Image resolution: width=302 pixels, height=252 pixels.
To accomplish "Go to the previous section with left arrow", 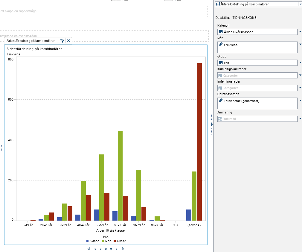I will (x=89, y=249).
